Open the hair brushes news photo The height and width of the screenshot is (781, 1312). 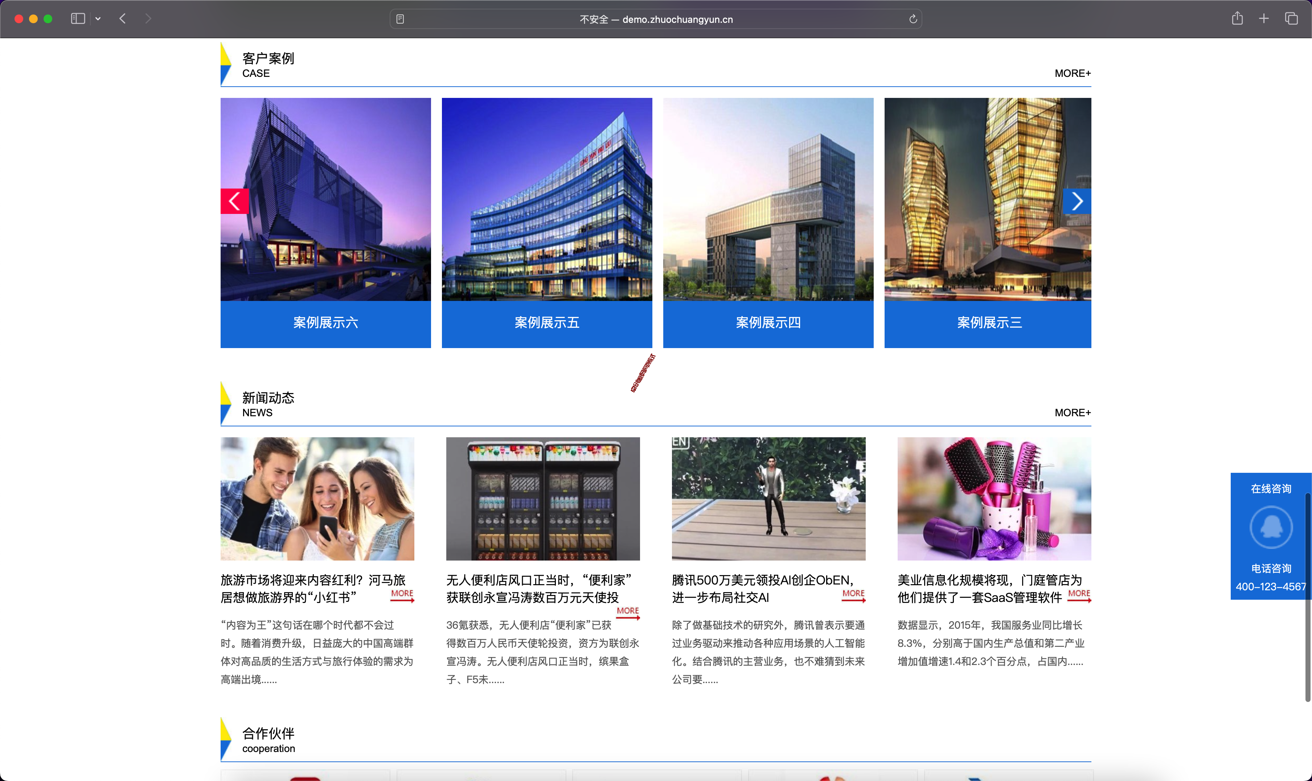point(994,499)
